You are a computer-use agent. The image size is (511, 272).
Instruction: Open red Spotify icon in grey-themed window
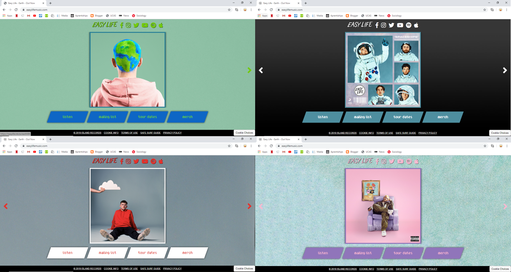[x=153, y=161]
